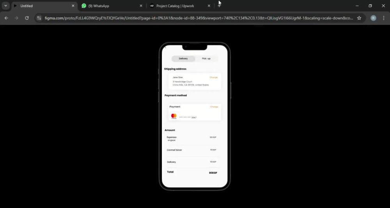Click the Total label
This screenshot has width=390, height=208.
[170, 172]
